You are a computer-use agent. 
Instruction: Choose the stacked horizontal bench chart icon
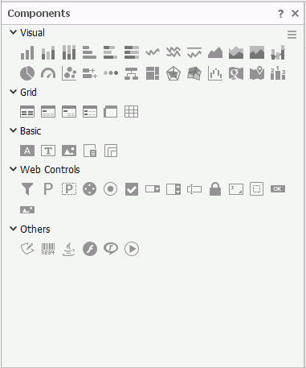pyautogui.click(x=111, y=52)
